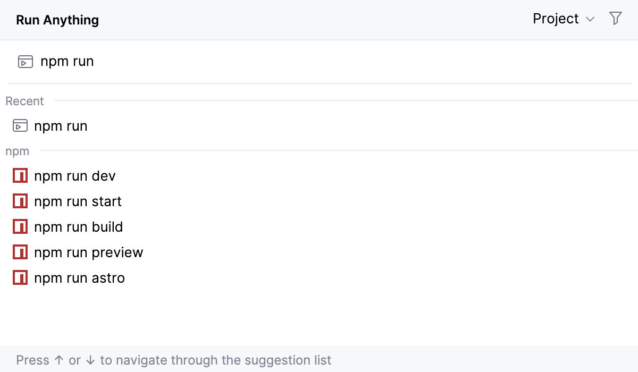Click the npm icon beside 'npm run build'
Screen dimensions: 638x372
click(20, 226)
